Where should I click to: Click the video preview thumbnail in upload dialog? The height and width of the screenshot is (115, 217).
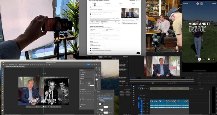(130, 13)
